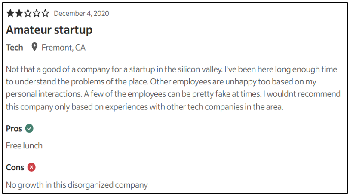Click the "Tech" department label

coord(15,48)
